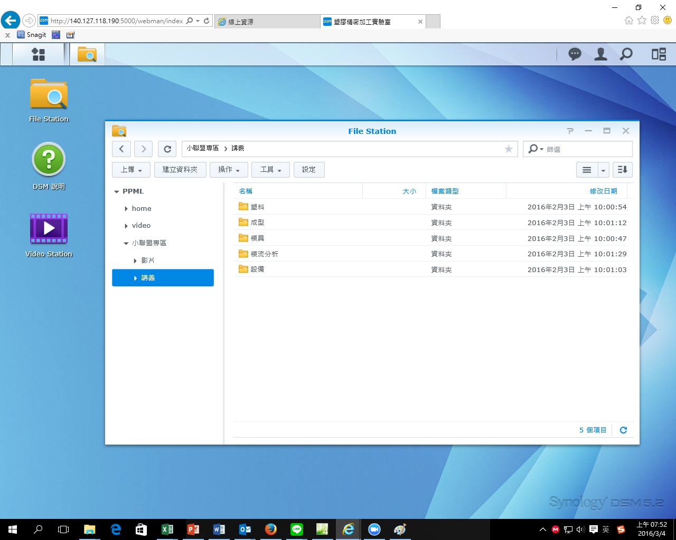The height and width of the screenshot is (540, 676).
Task: Sort by the 檔案類型 column header
Action: click(466, 191)
